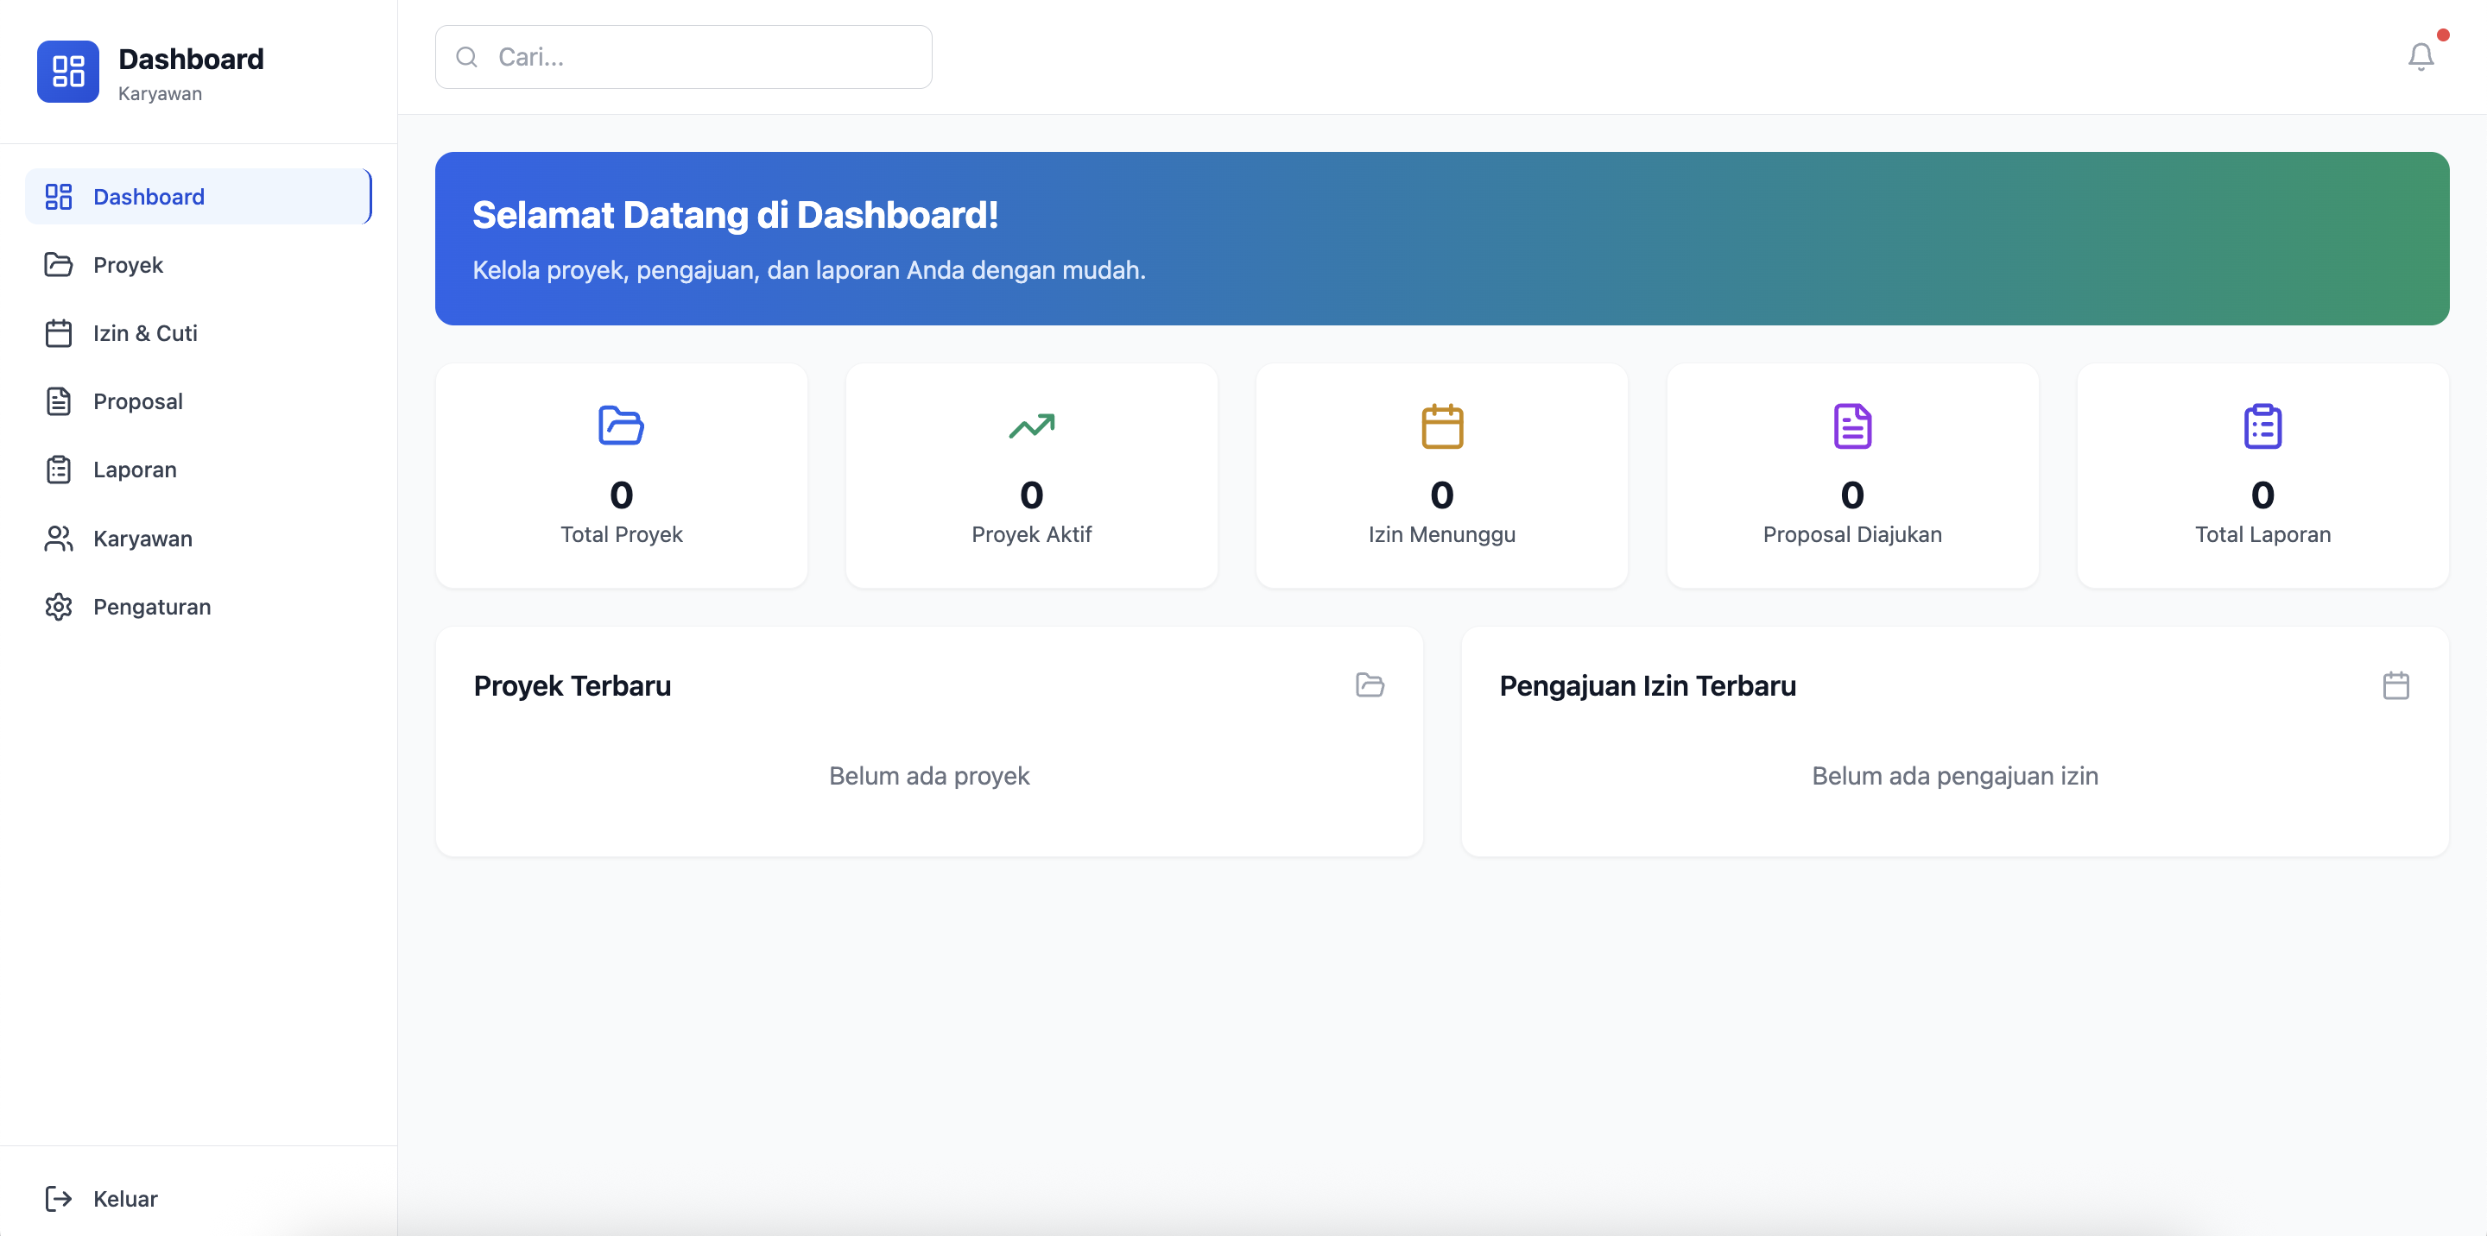Click the 0 count above Total Laporan
The image size is (2487, 1236).
[x=2263, y=495]
